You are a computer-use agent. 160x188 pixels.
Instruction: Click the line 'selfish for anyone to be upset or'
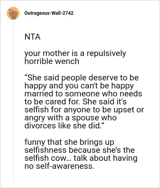pos(84,110)
